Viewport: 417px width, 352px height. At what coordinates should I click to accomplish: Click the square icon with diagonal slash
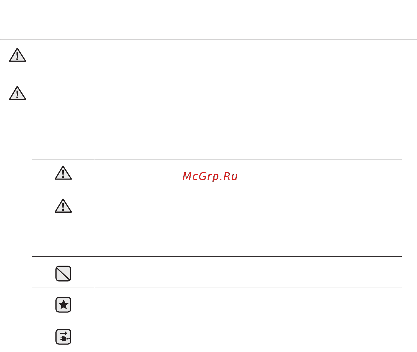(x=63, y=273)
